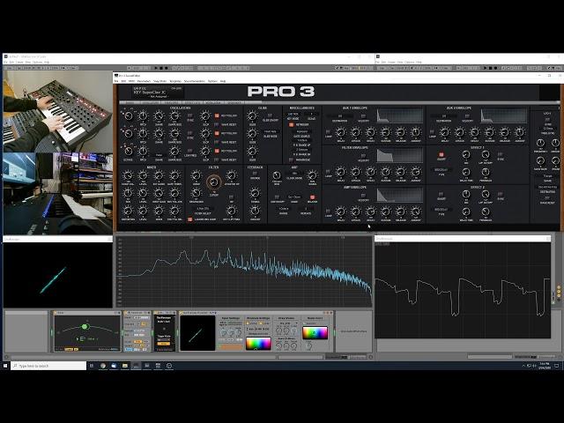
Task: Click the Filter Resonance knob
Action: (x=196, y=194)
